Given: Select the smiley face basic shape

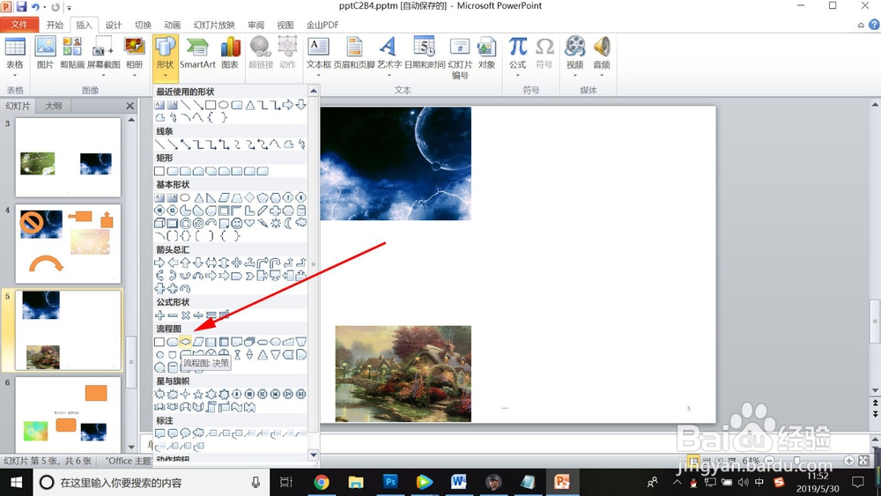Looking at the screenshot, I should pos(236,223).
